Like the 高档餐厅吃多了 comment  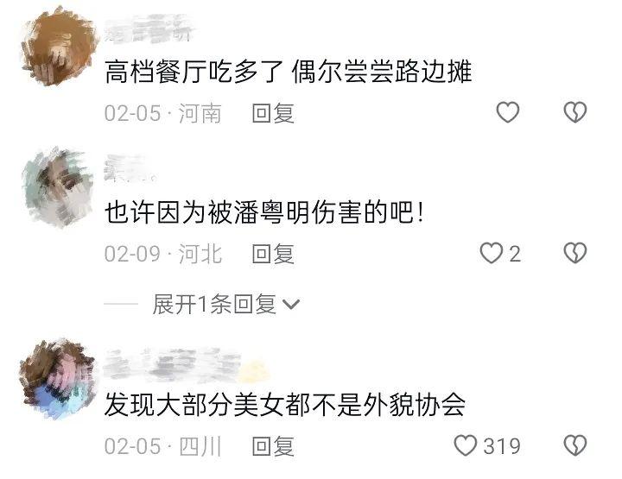pos(508,112)
